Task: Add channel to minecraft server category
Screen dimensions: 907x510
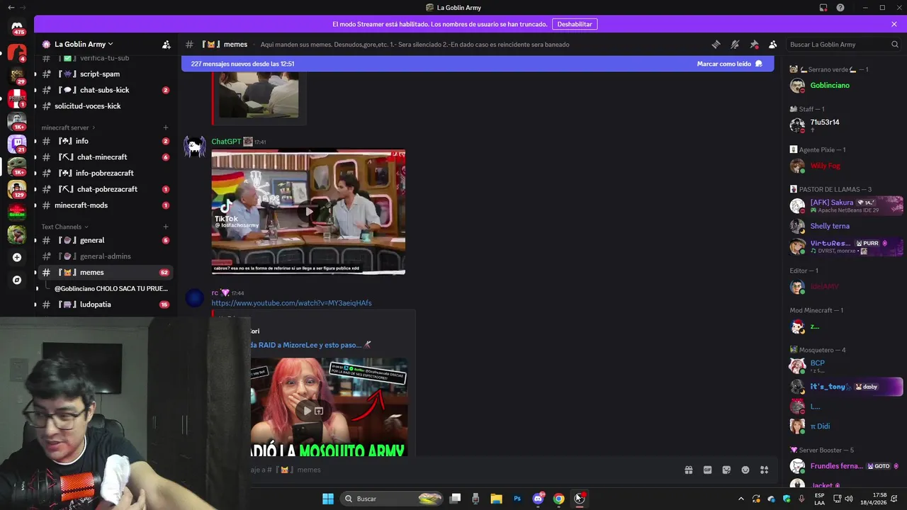Action: pos(166,127)
